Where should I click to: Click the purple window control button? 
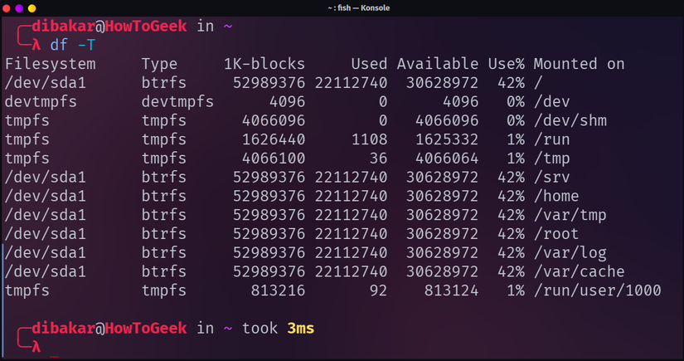[x=19, y=8]
